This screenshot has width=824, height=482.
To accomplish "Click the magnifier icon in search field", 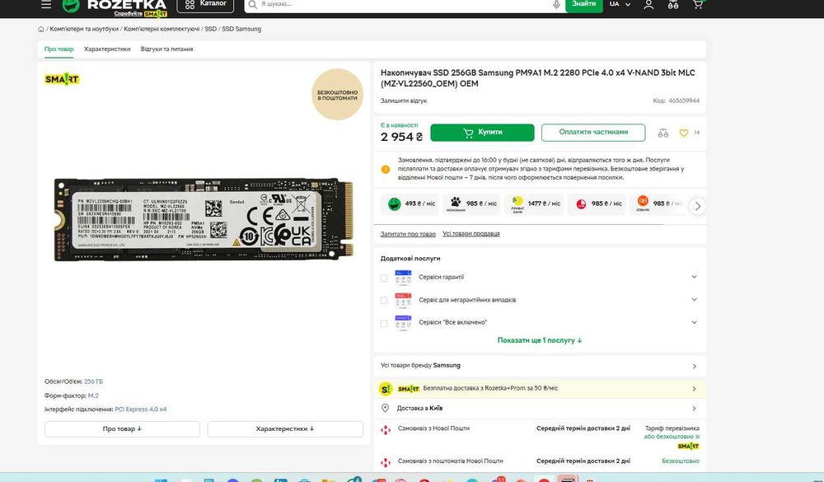I will point(253,4).
